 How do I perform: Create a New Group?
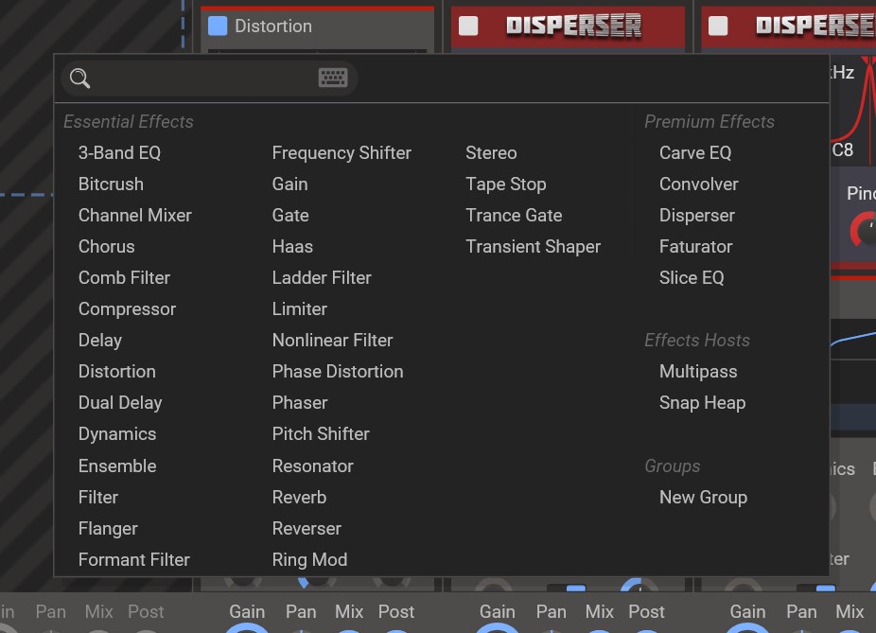703,497
